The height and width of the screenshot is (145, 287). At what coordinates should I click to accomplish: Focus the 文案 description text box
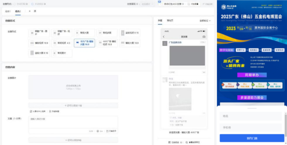click(x=73, y=122)
